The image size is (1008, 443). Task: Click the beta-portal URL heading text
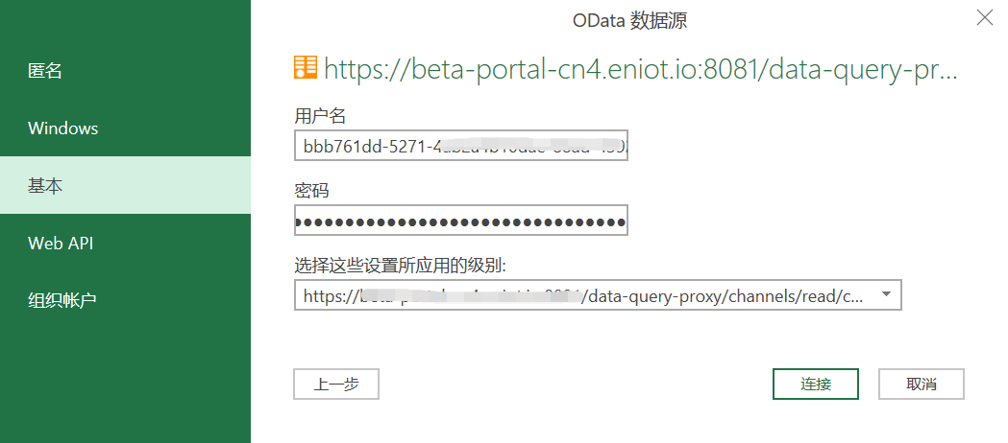pos(641,69)
